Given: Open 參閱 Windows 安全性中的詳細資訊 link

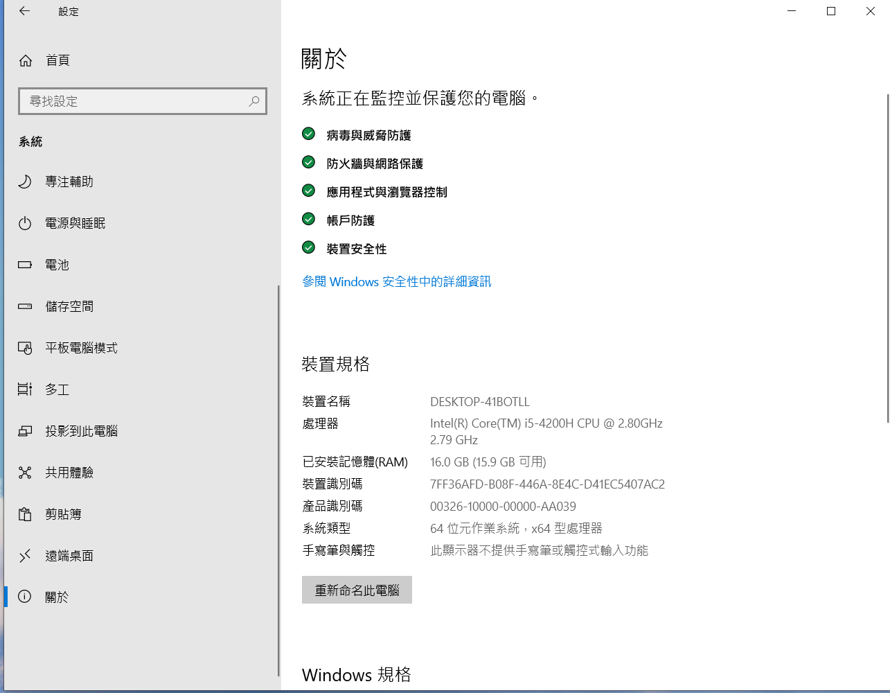Looking at the screenshot, I should 397,281.
